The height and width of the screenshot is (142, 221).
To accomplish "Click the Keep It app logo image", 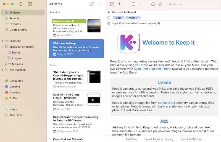I will [x=128, y=42].
